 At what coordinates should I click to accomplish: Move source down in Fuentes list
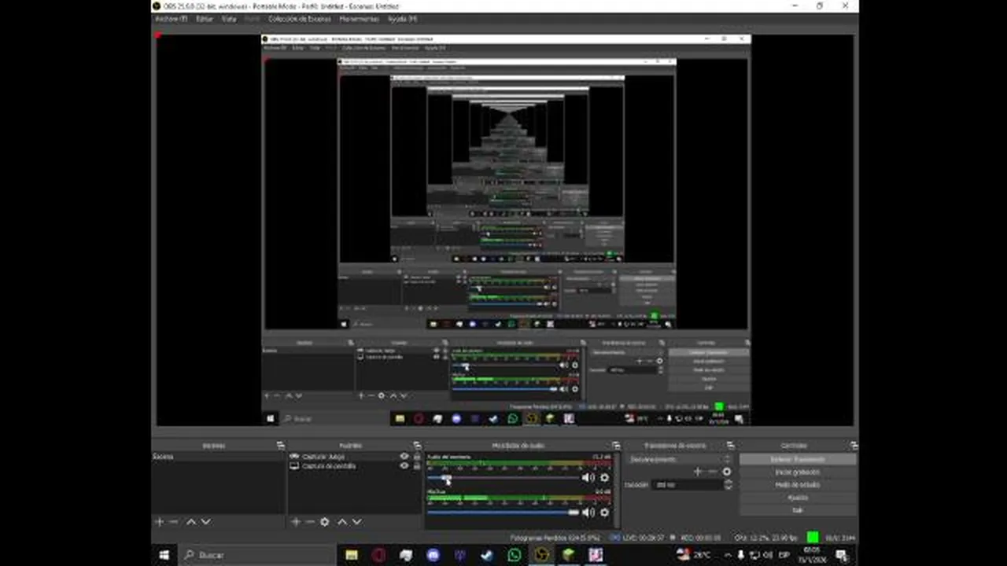356,521
